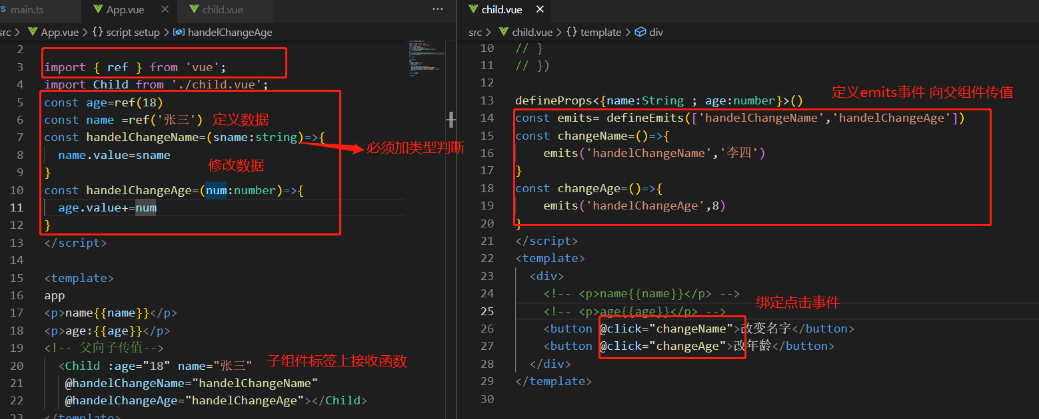Click the Vue icon in child.vue breadcrumb
1039x419 pixels.
(503, 32)
